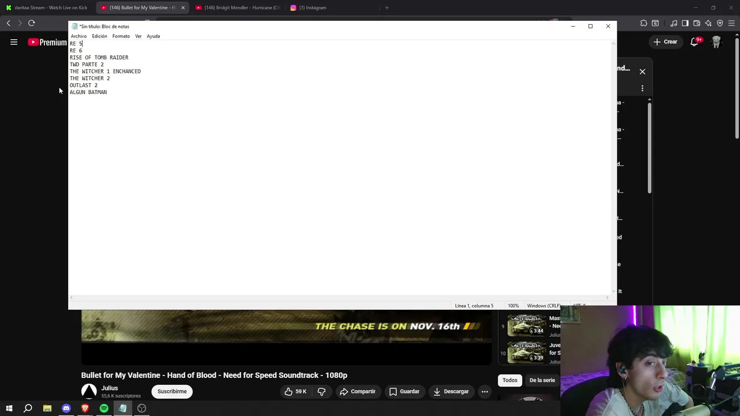Maximize the Notepad window

(x=590, y=26)
